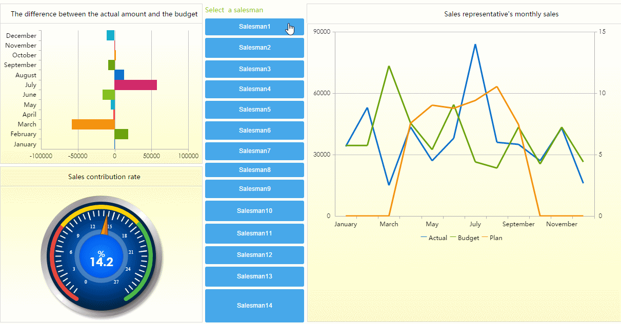This screenshot has width=621, height=324.
Task: Show data for Salesman14
Action: point(254,306)
